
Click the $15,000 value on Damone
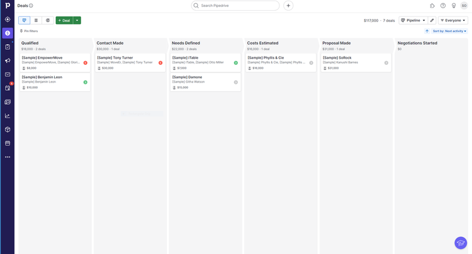click(x=183, y=88)
